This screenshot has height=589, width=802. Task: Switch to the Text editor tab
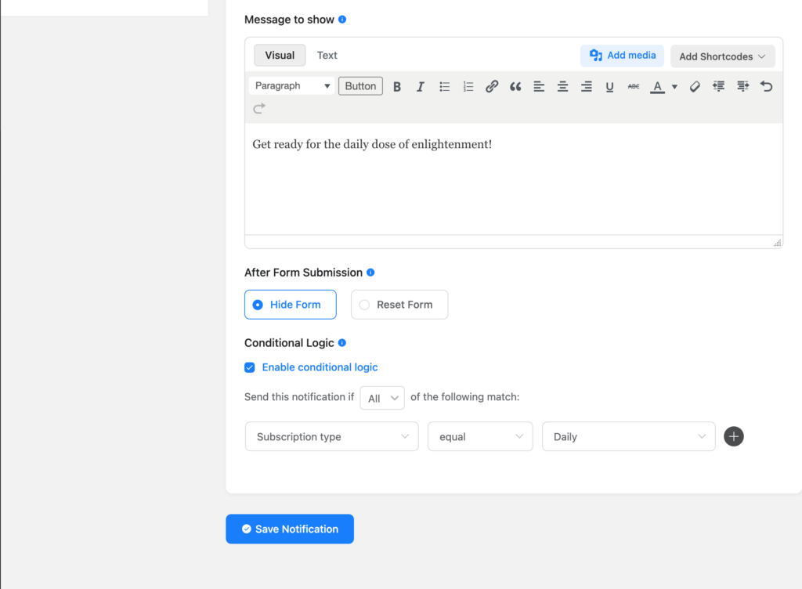327,55
